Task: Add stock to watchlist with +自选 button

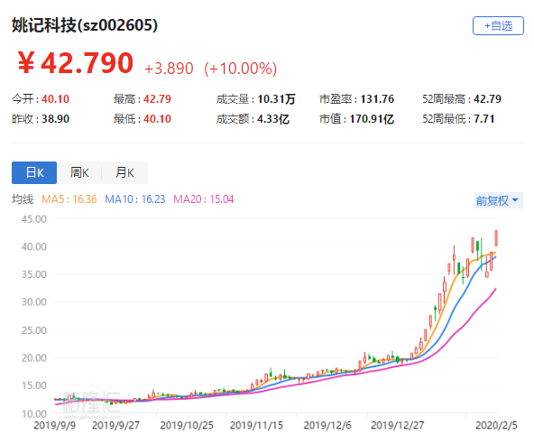Action: click(498, 25)
